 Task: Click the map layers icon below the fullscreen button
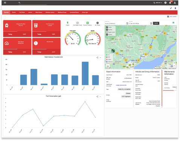(x=174, y=31)
